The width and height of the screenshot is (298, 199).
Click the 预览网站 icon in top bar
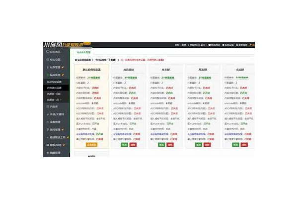(210, 44)
